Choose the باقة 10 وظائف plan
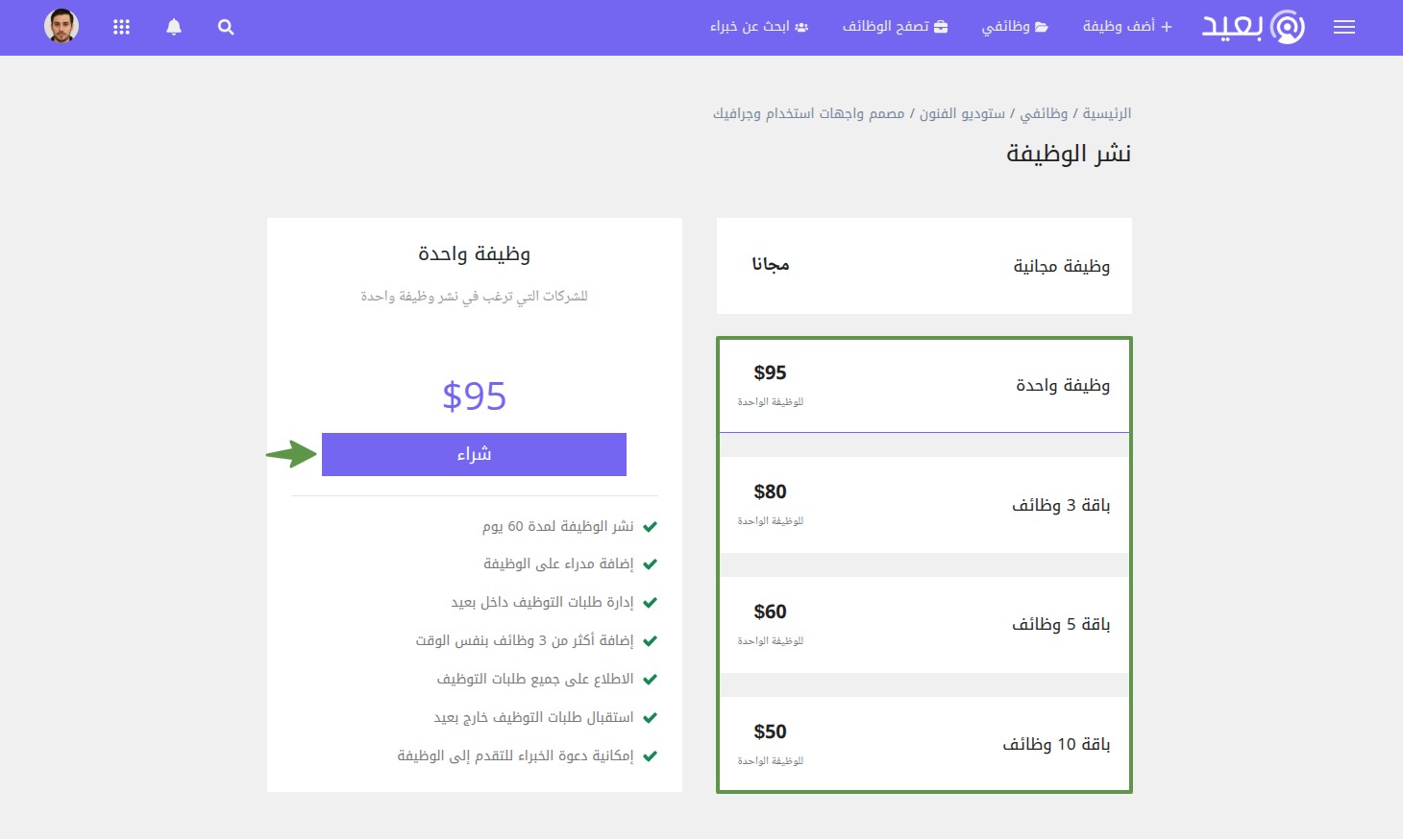 tap(923, 744)
